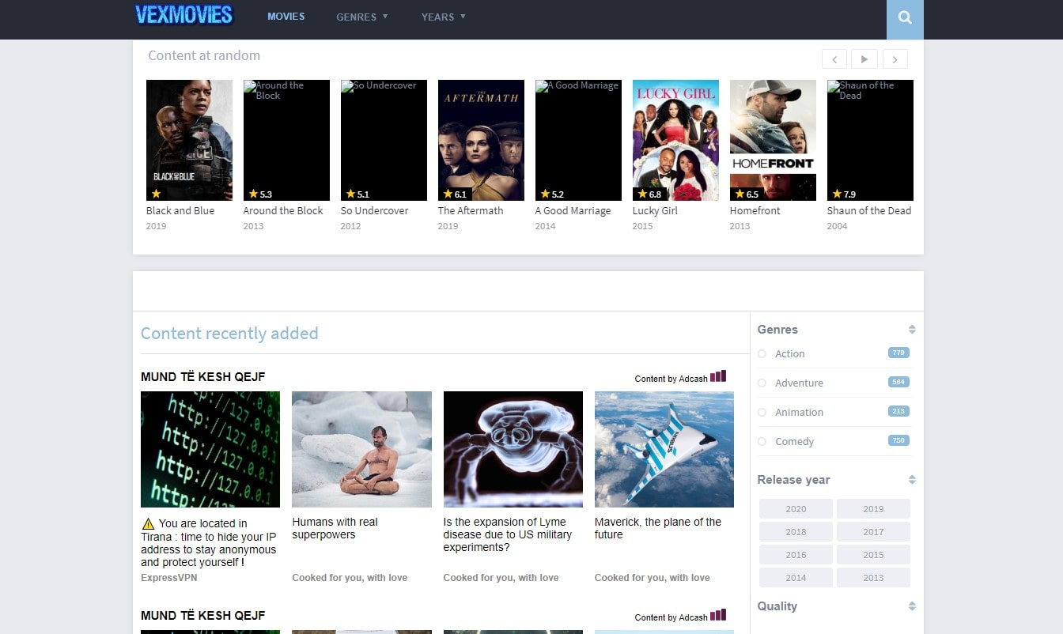Open Maverick plane of the future image
This screenshot has width=1063, height=634.
pyautogui.click(x=664, y=449)
